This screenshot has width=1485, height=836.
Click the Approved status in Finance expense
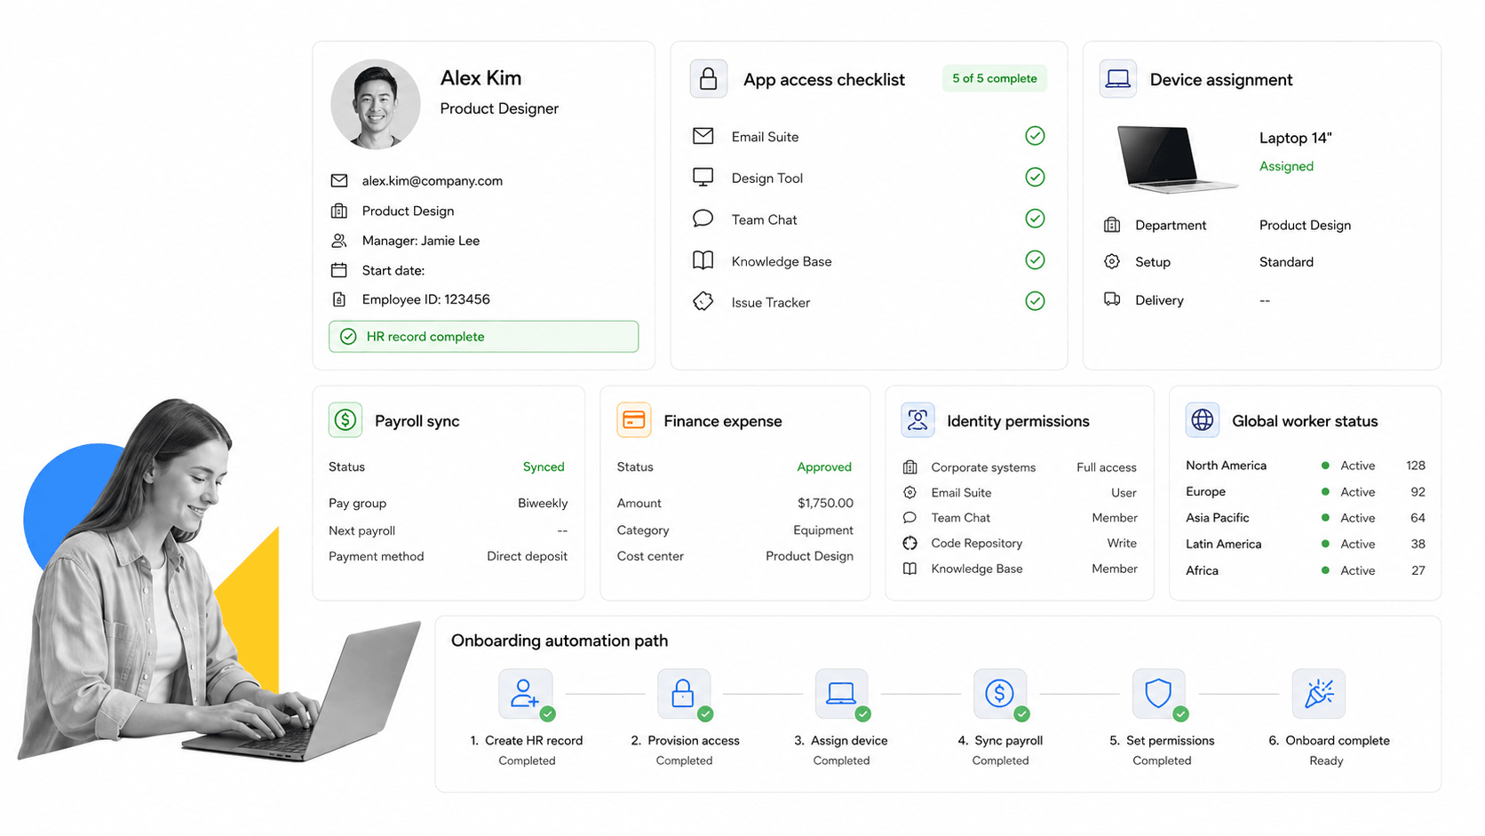(824, 466)
